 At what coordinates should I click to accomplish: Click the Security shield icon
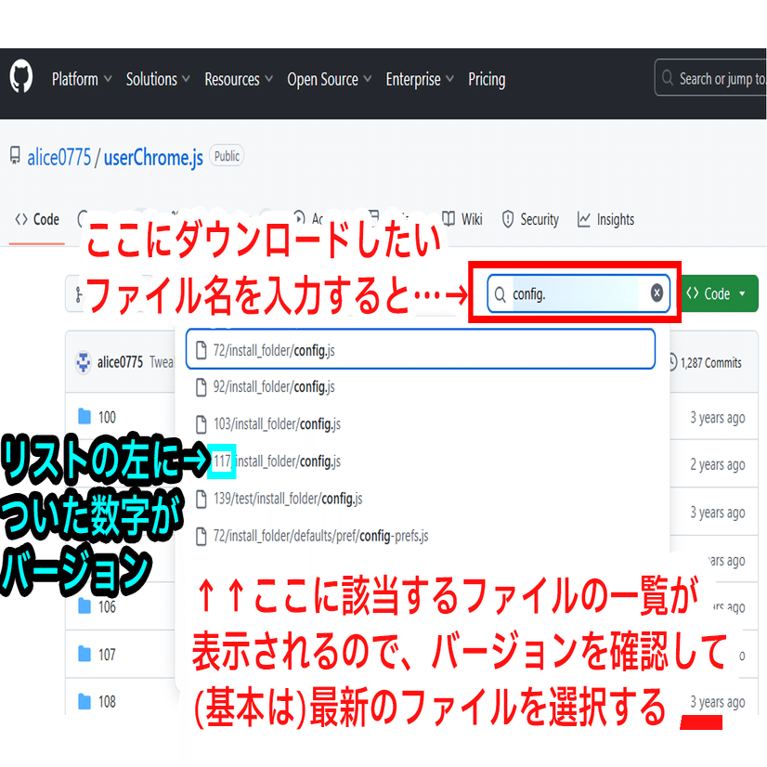tap(509, 219)
